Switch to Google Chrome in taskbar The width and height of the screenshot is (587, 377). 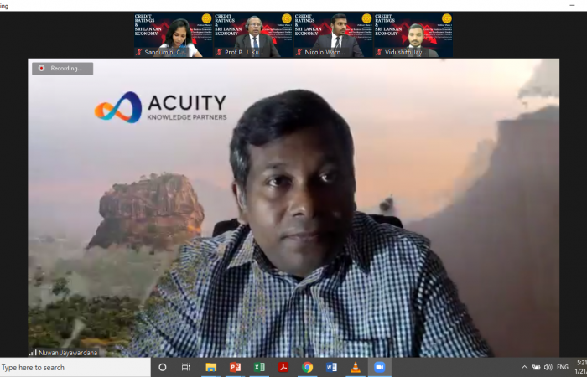308,367
